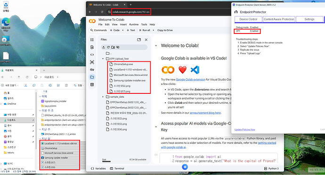Open Google Colab extension link
Screen dimensions: 325x175
tap(190, 80)
